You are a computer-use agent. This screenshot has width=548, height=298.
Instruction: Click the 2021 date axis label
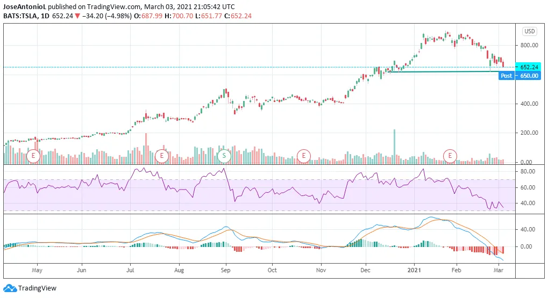[415, 270]
